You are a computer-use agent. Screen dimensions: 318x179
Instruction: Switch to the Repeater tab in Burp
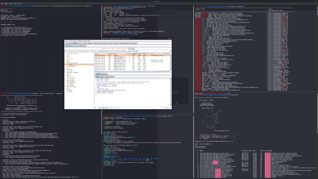pos(90,43)
